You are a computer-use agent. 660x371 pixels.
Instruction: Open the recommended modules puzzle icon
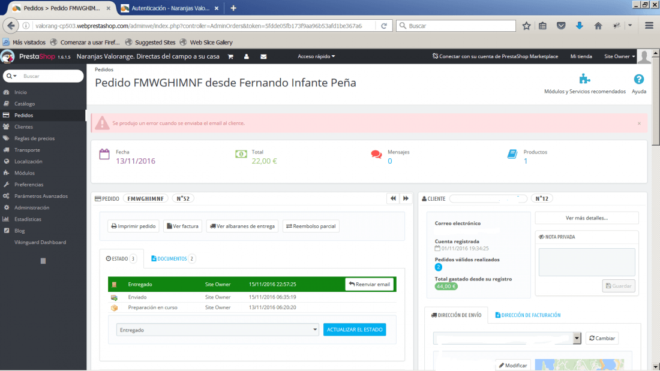point(584,79)
